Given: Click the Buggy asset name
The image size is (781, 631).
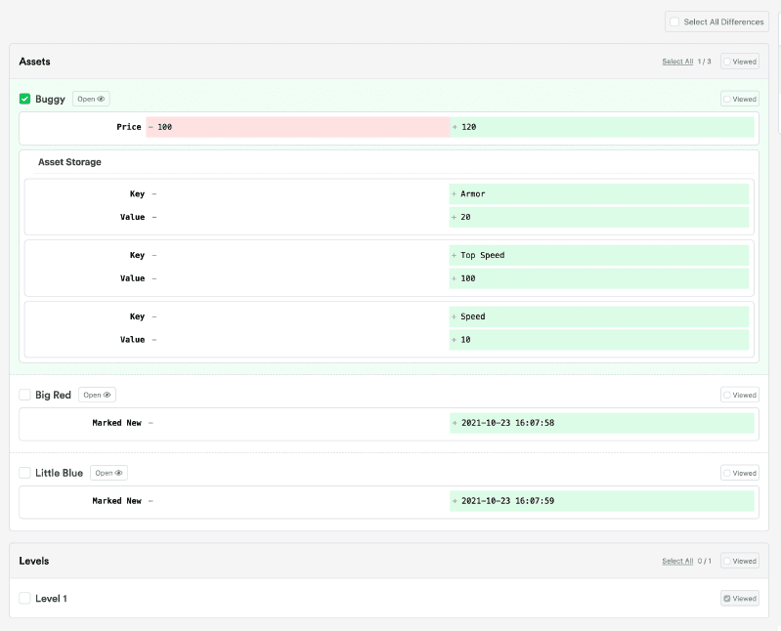Looking at the screenshot, I should [50, 99].
